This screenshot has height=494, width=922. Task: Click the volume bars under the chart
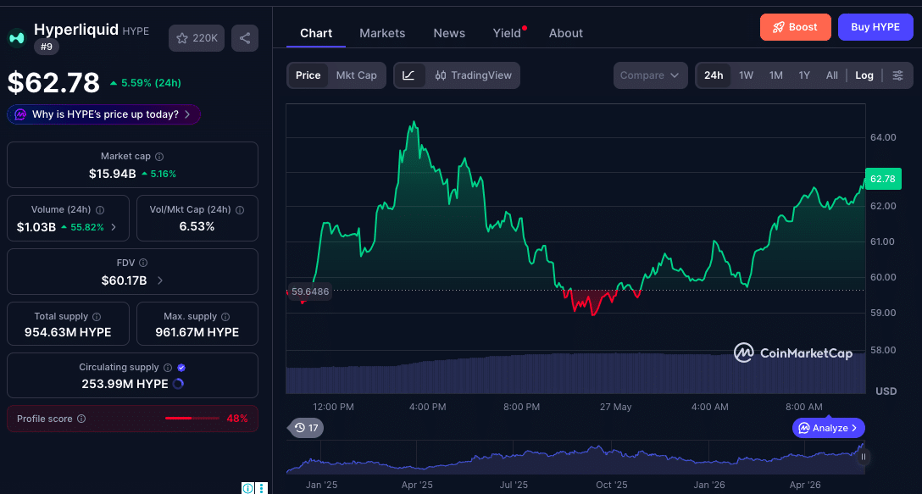point(575,374)
